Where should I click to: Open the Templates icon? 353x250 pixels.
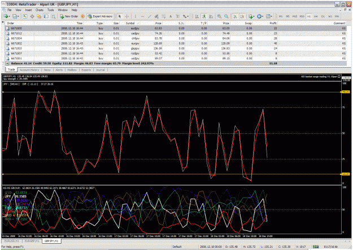pos(268,16)
